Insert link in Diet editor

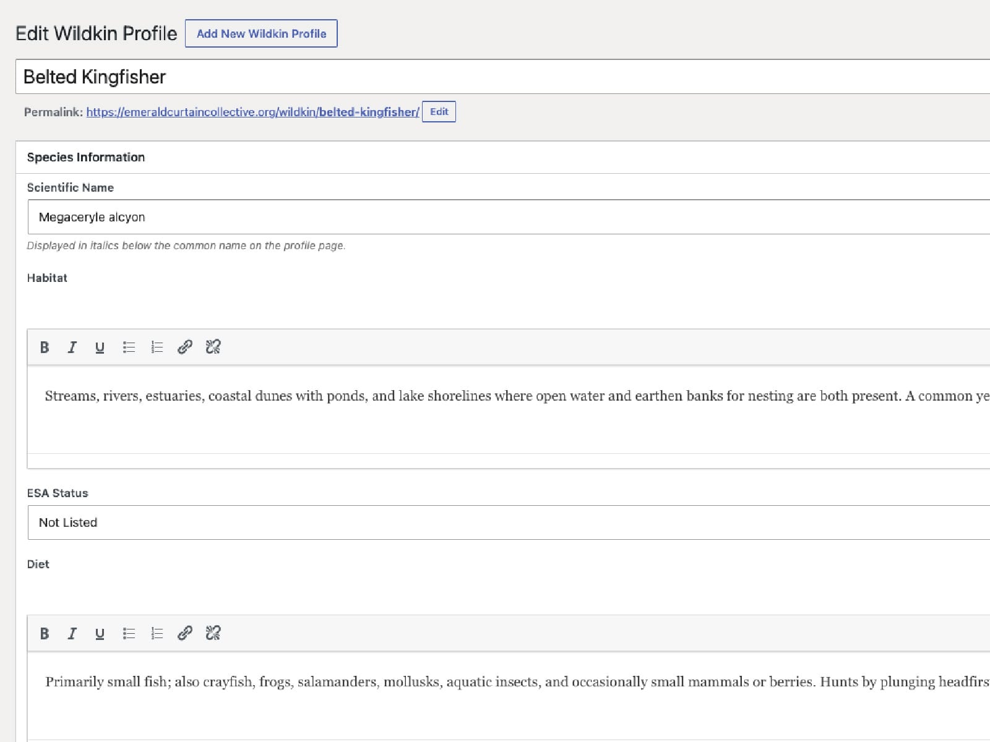pos(184,633)
